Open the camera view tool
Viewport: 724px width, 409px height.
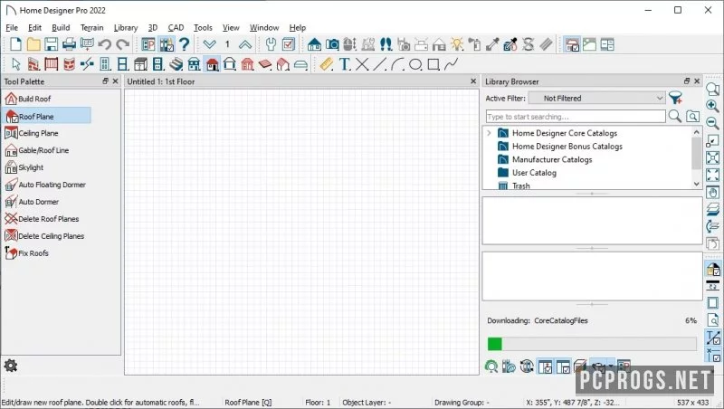[332, 44]
